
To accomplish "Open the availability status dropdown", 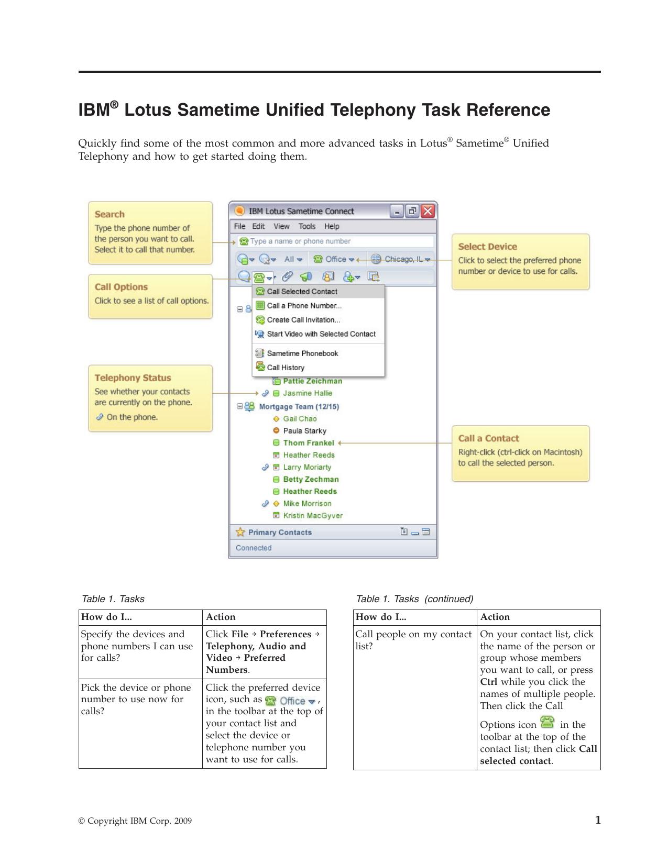I will click(246, 259).
